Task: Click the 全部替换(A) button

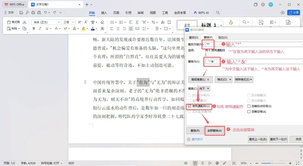Action: [215, 130]
